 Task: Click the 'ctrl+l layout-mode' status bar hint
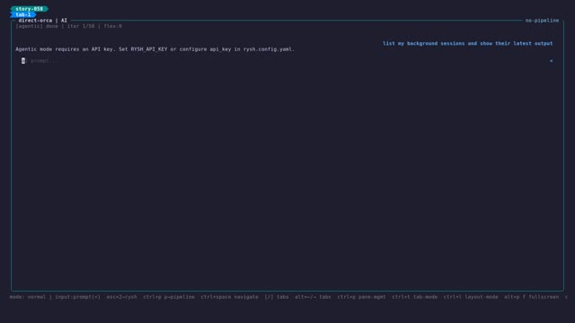tap(471, 297)
